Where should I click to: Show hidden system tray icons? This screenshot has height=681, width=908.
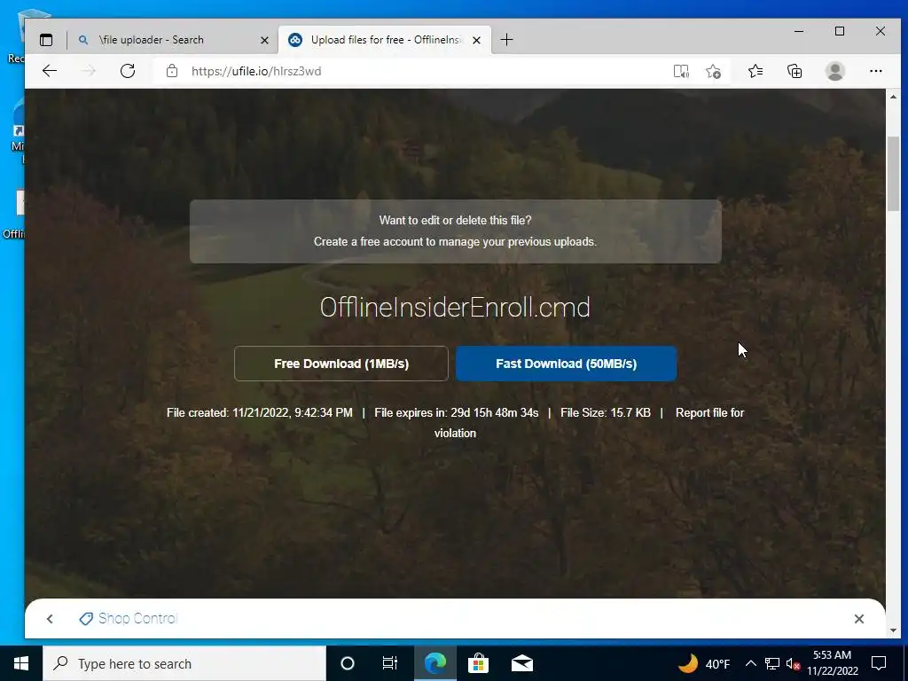tap(750, 663)
